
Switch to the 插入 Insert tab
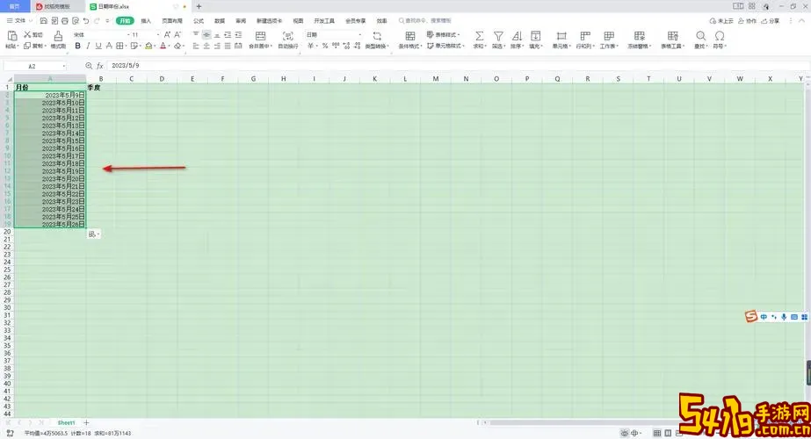pos(147,21)
